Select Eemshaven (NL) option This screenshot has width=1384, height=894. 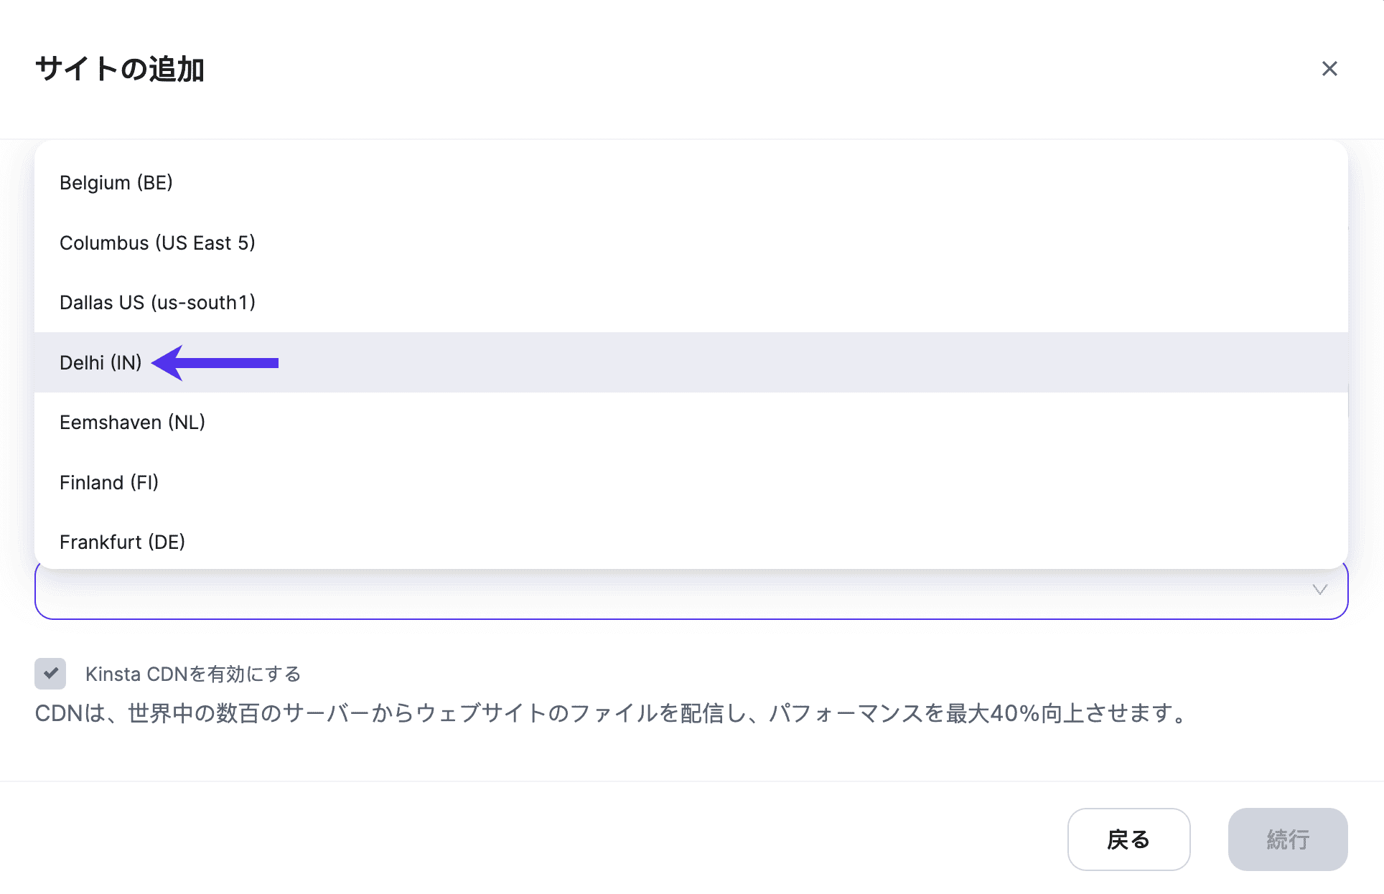132,422
